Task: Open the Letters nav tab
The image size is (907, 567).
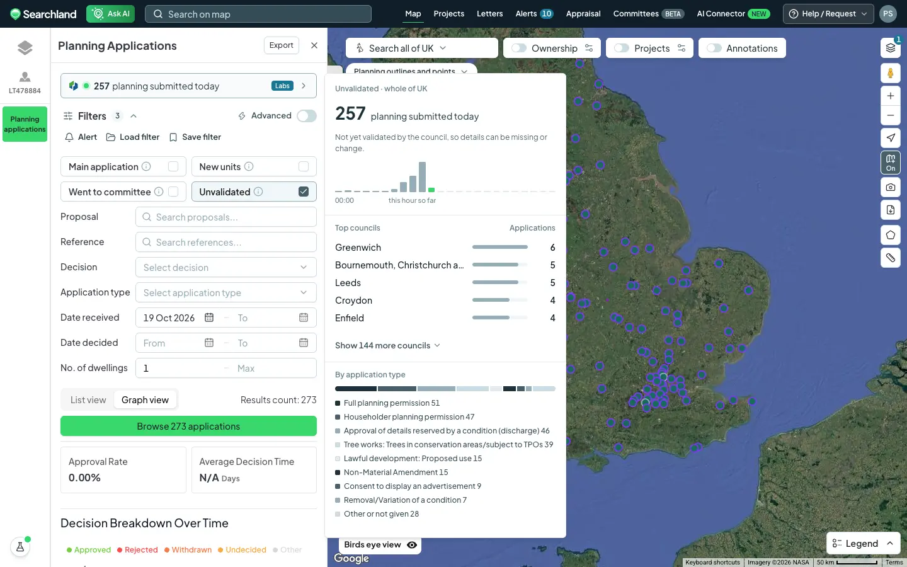Action: click(490, 14)
